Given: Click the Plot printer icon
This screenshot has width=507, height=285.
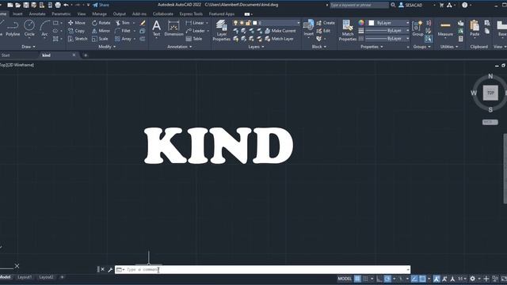Looking at the screenshot, I should tap(58, 5).
